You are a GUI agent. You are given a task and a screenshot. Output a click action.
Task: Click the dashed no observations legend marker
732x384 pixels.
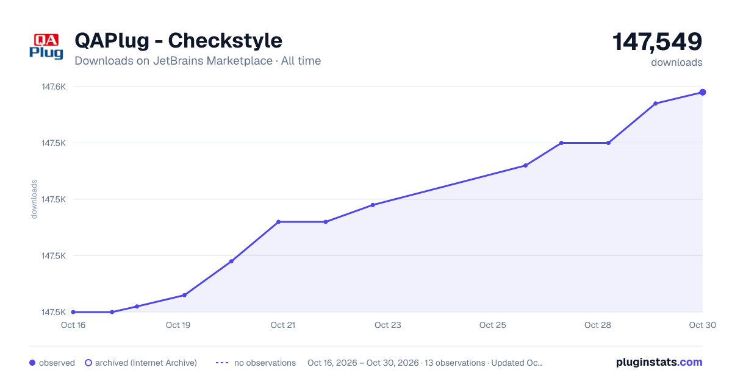coord(221,363)
